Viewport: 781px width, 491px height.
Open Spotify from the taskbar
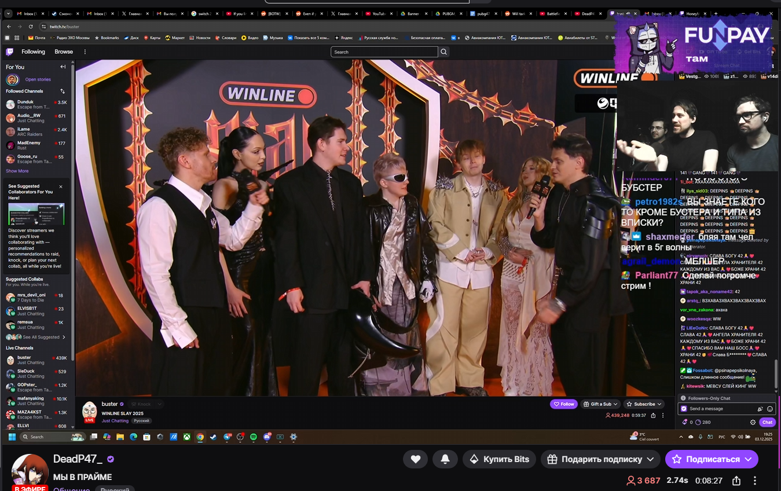(254, 437)
